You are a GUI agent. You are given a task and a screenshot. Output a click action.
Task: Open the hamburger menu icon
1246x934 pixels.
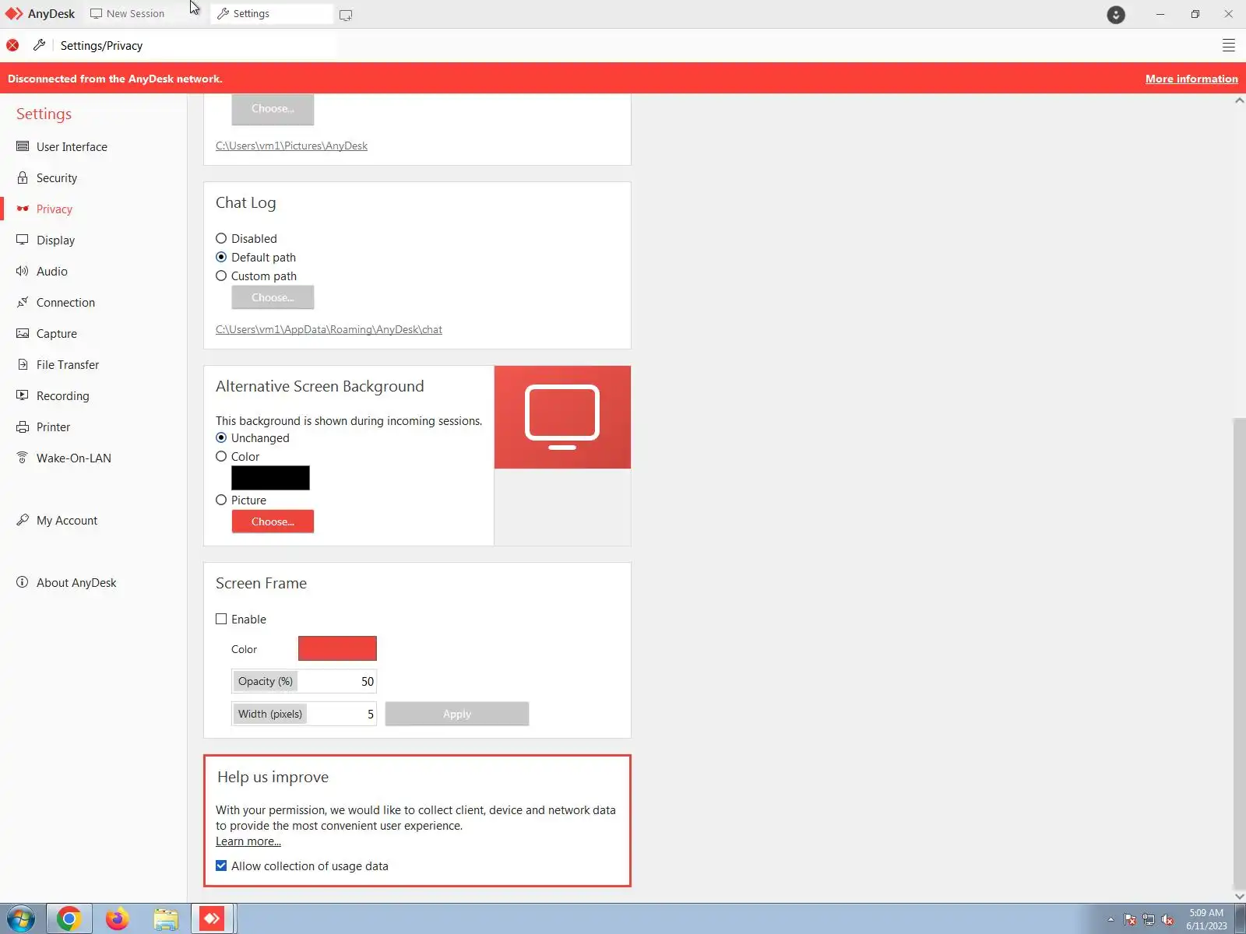(1229, 46)
